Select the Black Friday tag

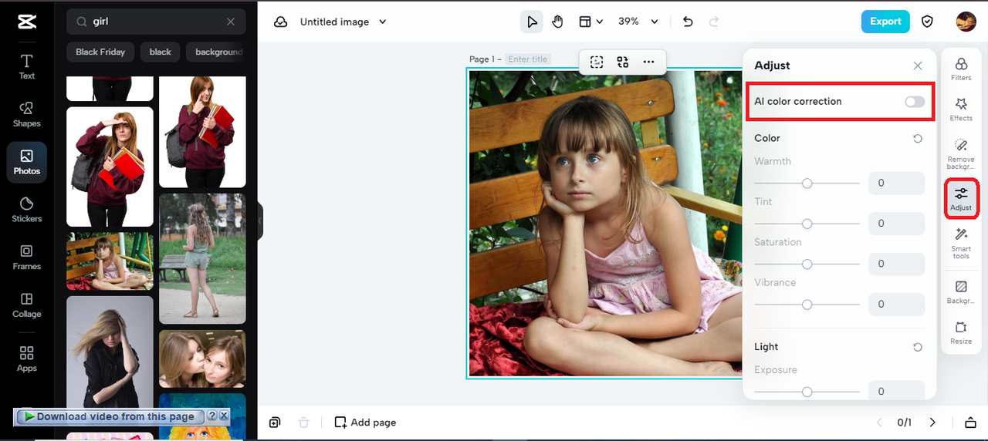click(100, 52)
